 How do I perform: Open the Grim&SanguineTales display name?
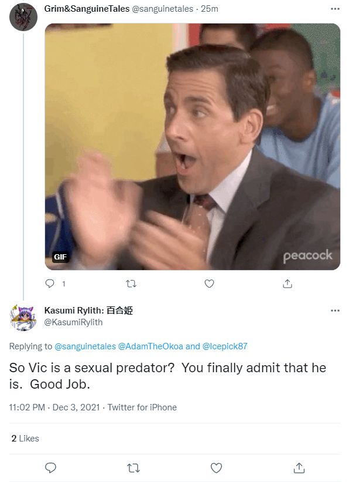pyautogui.click(x=87, y=9)
